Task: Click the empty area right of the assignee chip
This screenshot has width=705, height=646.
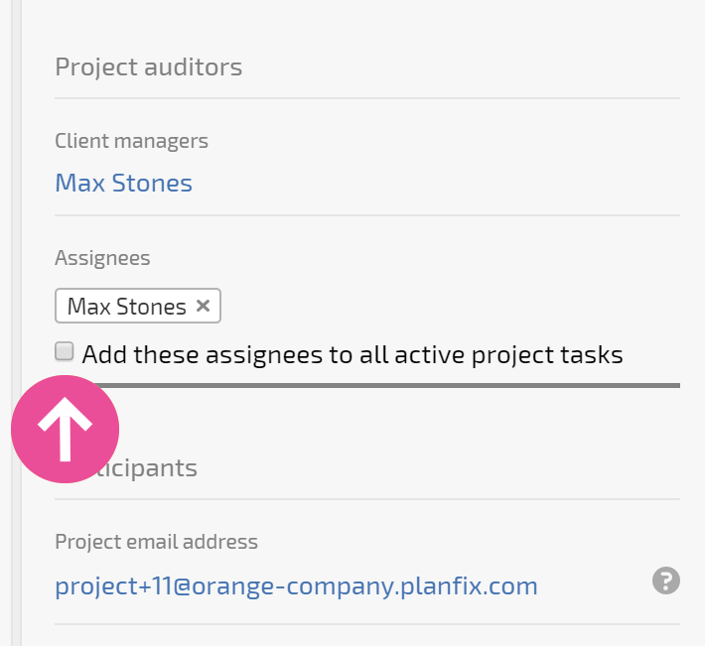Action: point(450,306)
